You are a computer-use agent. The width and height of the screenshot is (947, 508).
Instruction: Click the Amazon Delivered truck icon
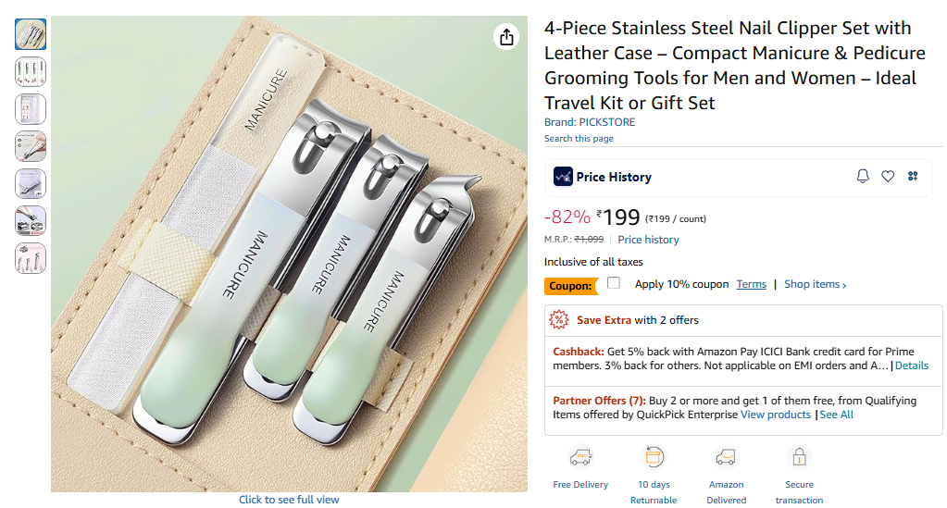point(726,457)
